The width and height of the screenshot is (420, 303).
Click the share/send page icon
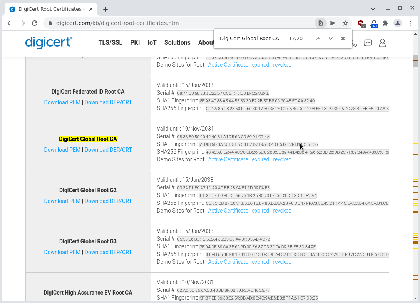point(333,23)
